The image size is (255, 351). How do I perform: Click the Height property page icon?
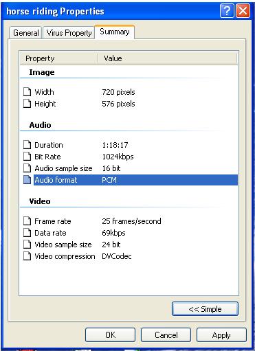(27, 104)
